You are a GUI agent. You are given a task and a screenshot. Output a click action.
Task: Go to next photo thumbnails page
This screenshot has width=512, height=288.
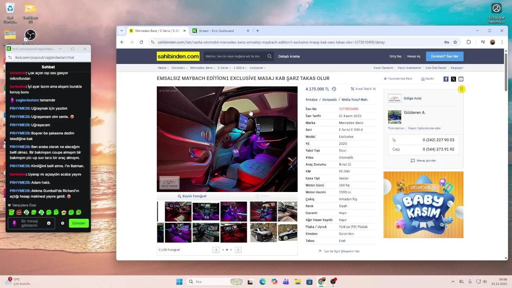238,250
